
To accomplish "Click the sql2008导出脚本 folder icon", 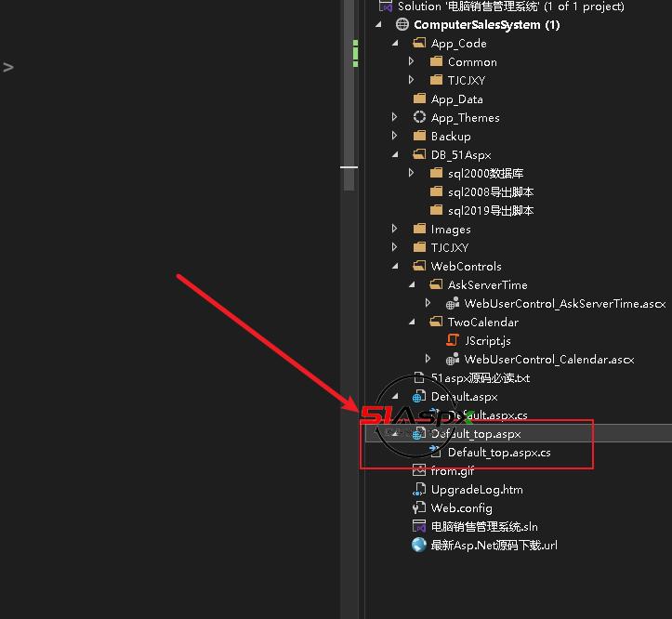I will pos(436,191).
